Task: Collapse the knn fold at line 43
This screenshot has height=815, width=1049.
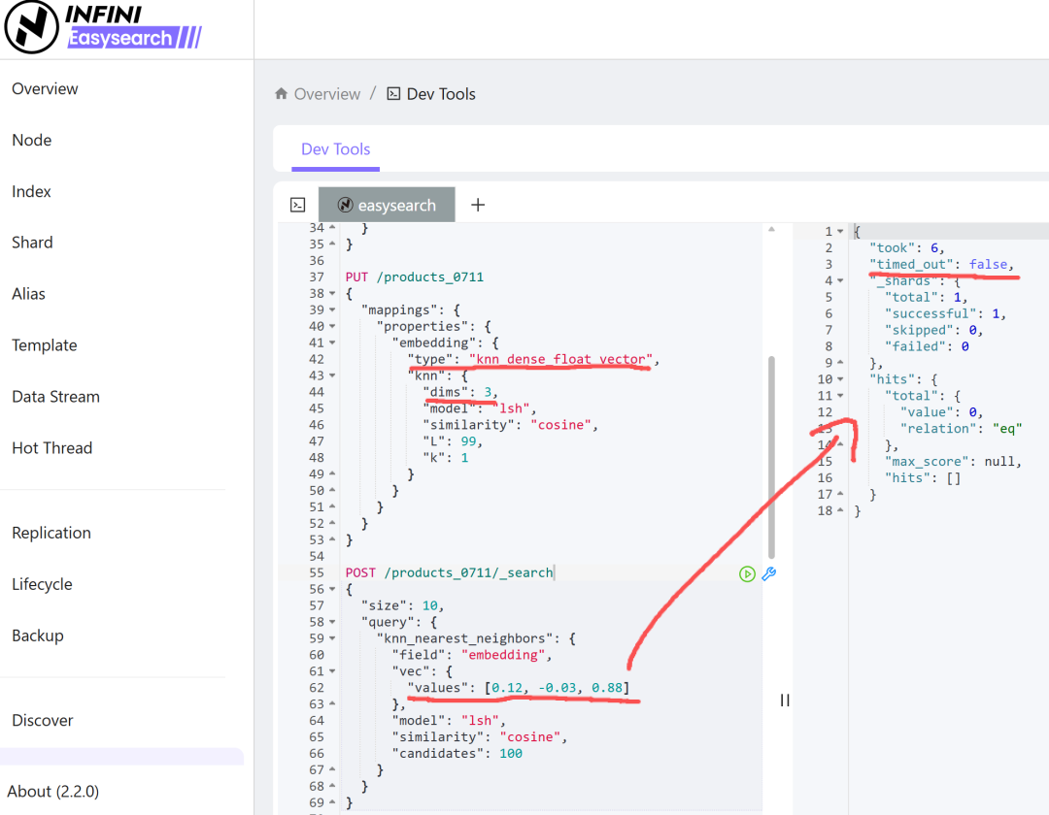Action: tap(332, 376)
